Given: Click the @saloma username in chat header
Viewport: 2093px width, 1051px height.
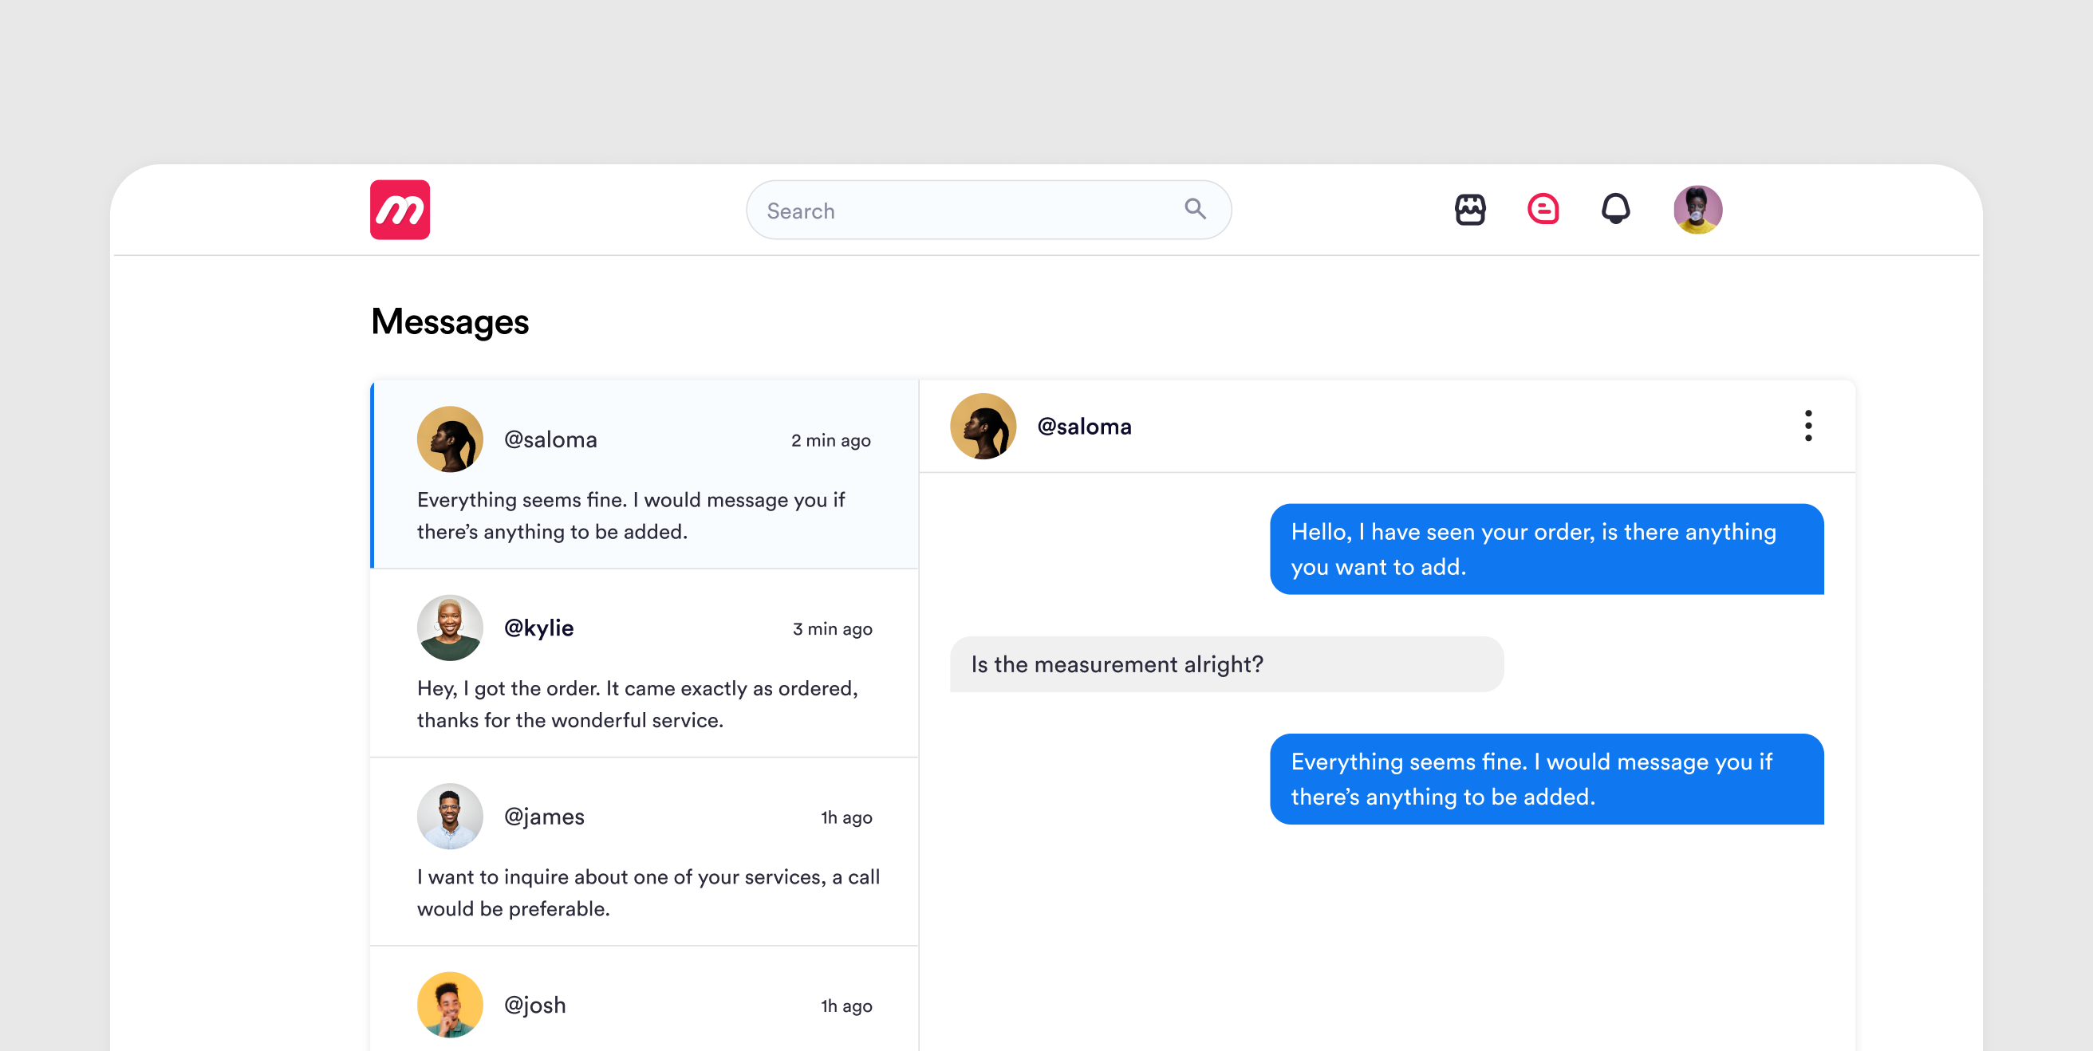Looking at the screenshot, I should 1084,427.
